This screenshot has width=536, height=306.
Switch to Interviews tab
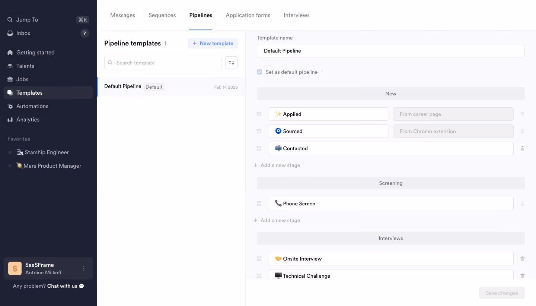pos(297,15)
